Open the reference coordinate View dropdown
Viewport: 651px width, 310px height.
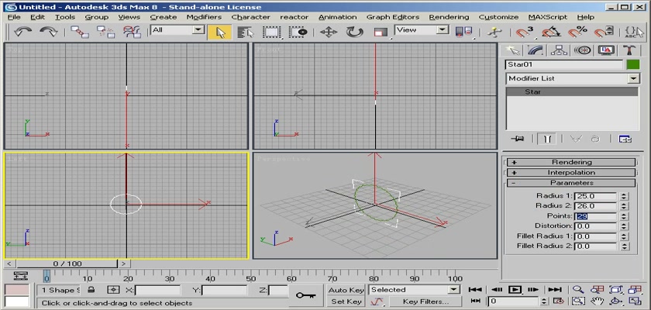coord(443,30)
